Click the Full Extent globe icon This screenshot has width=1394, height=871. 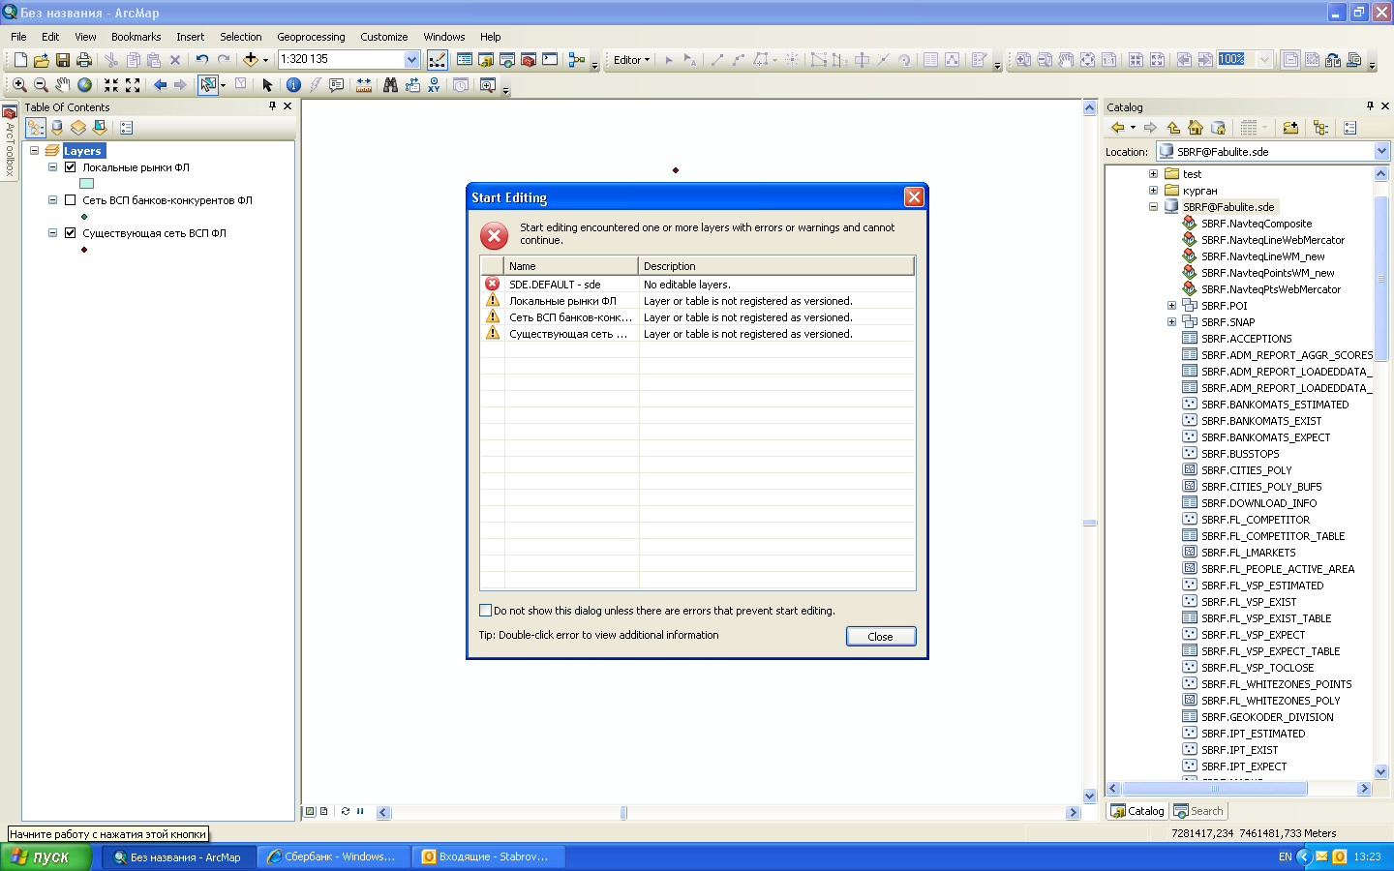(x=85, y=85)
